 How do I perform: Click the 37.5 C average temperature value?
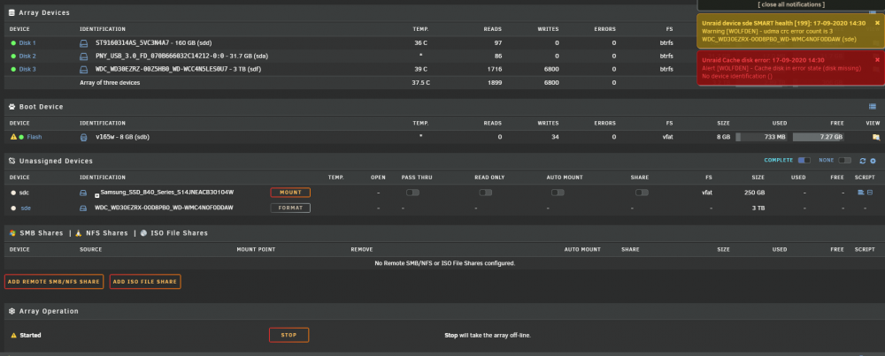coord(419,83)
